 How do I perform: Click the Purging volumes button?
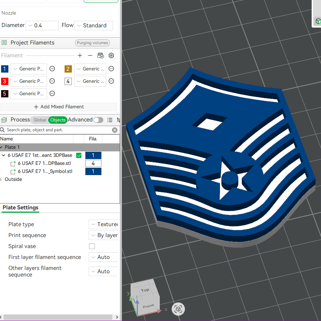pos(92,43)
